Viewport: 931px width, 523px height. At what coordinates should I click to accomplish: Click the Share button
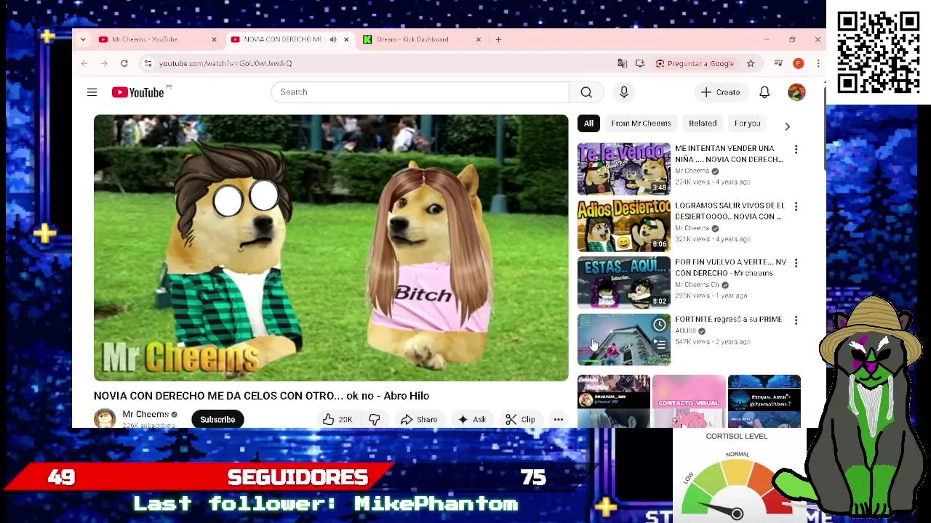419,419
